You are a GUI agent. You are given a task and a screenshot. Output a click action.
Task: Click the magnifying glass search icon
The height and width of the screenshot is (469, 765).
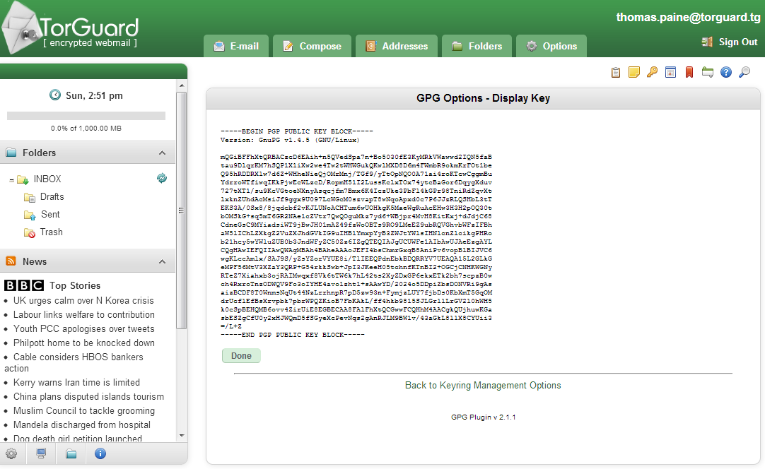(744, 72)
